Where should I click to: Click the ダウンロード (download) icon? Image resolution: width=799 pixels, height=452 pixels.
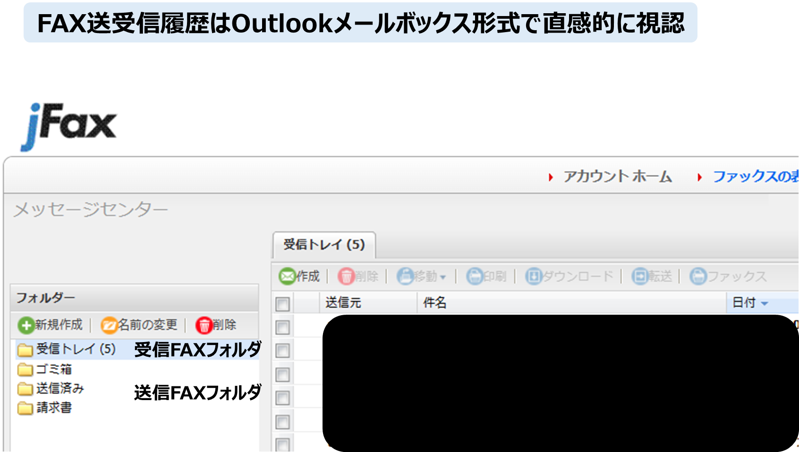[x=534, y=276]
